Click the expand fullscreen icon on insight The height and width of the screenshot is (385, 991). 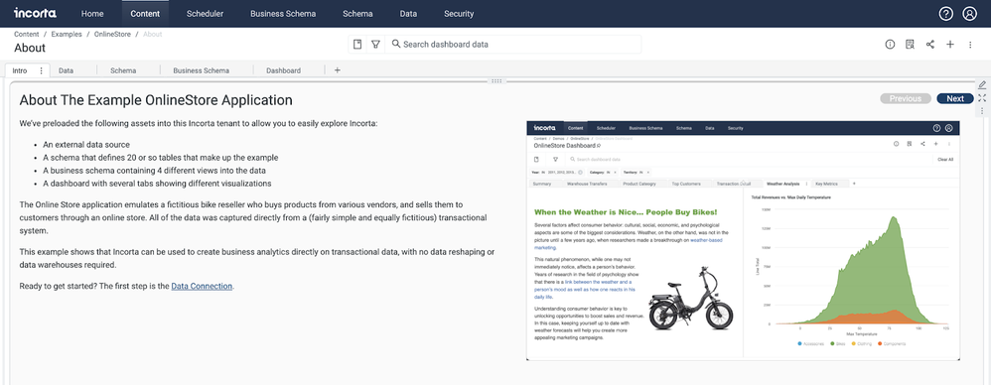click(981, 98)
